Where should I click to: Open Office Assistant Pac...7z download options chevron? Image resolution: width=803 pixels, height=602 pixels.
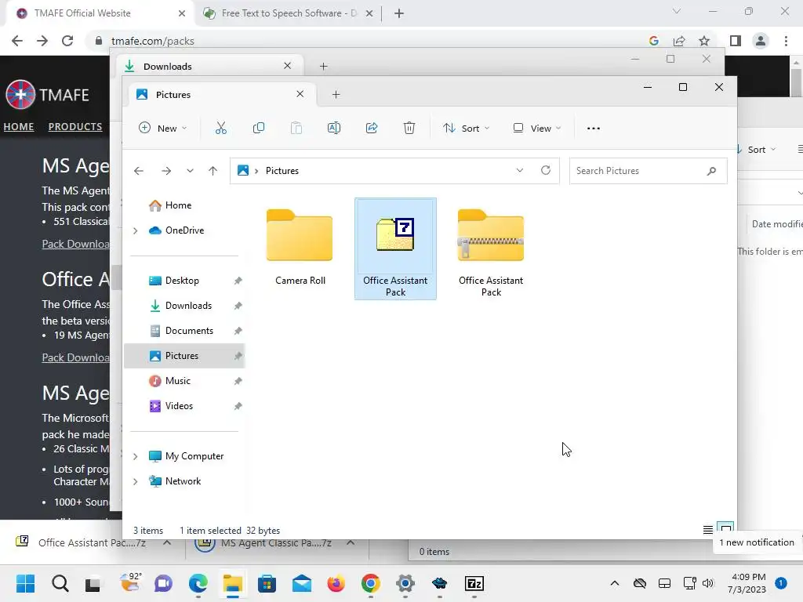tap(167, 542)
